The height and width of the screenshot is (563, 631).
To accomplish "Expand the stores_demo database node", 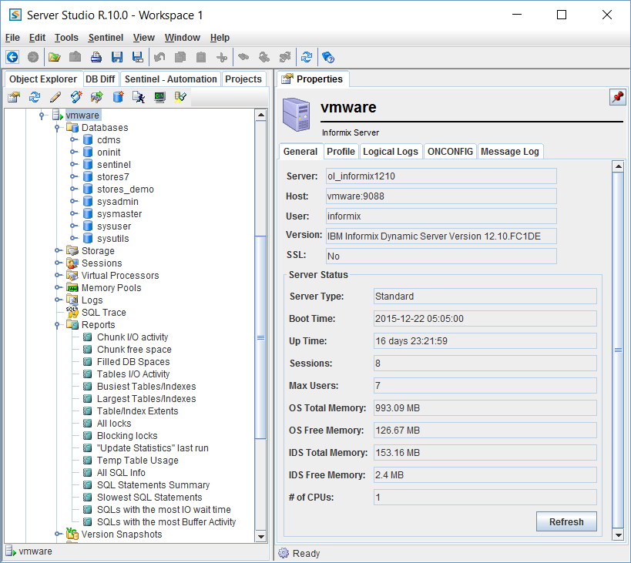I will click(73, 189).
